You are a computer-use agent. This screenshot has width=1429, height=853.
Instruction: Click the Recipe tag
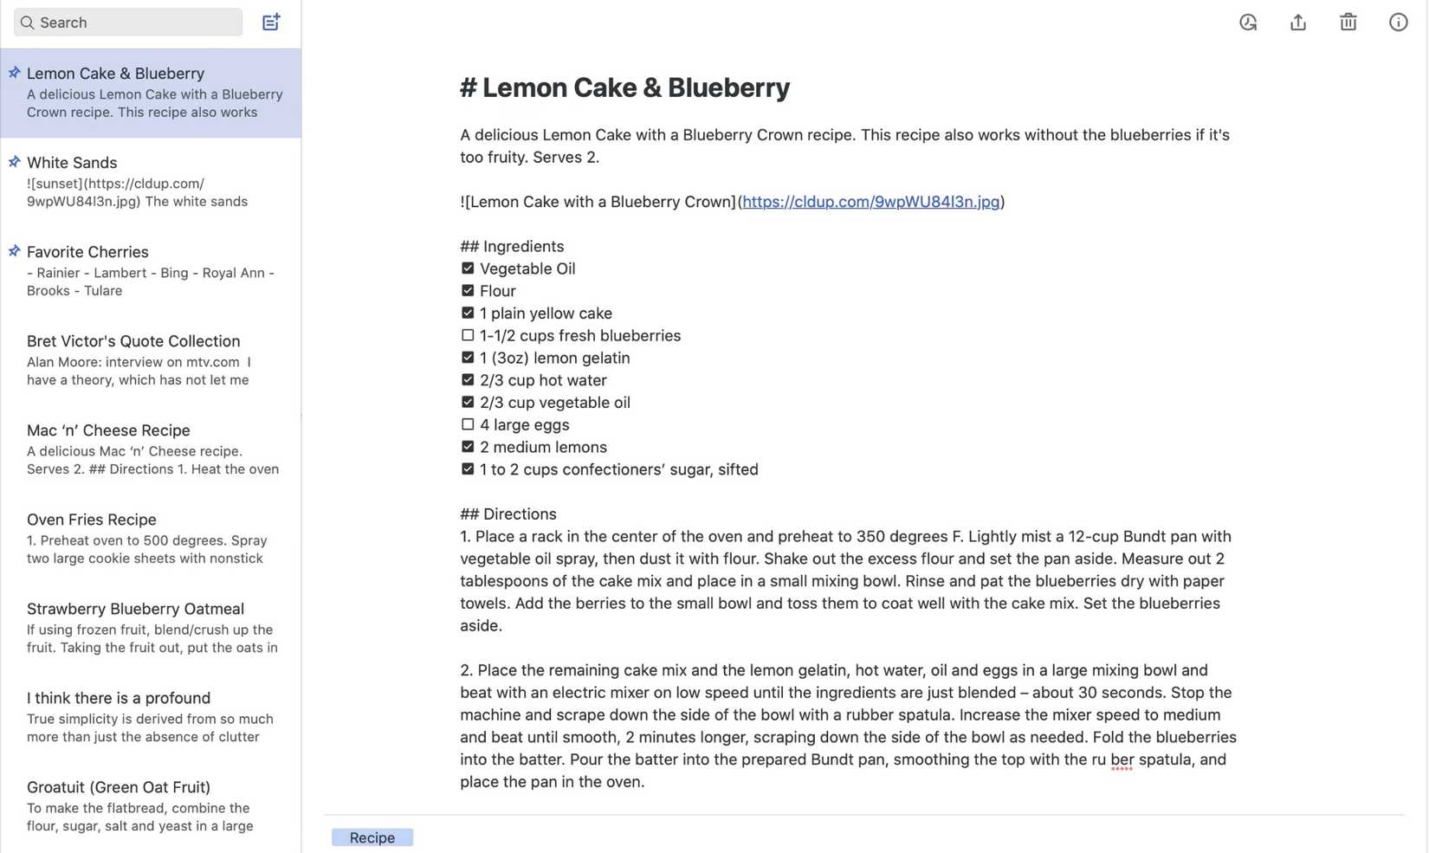point(372,837)
